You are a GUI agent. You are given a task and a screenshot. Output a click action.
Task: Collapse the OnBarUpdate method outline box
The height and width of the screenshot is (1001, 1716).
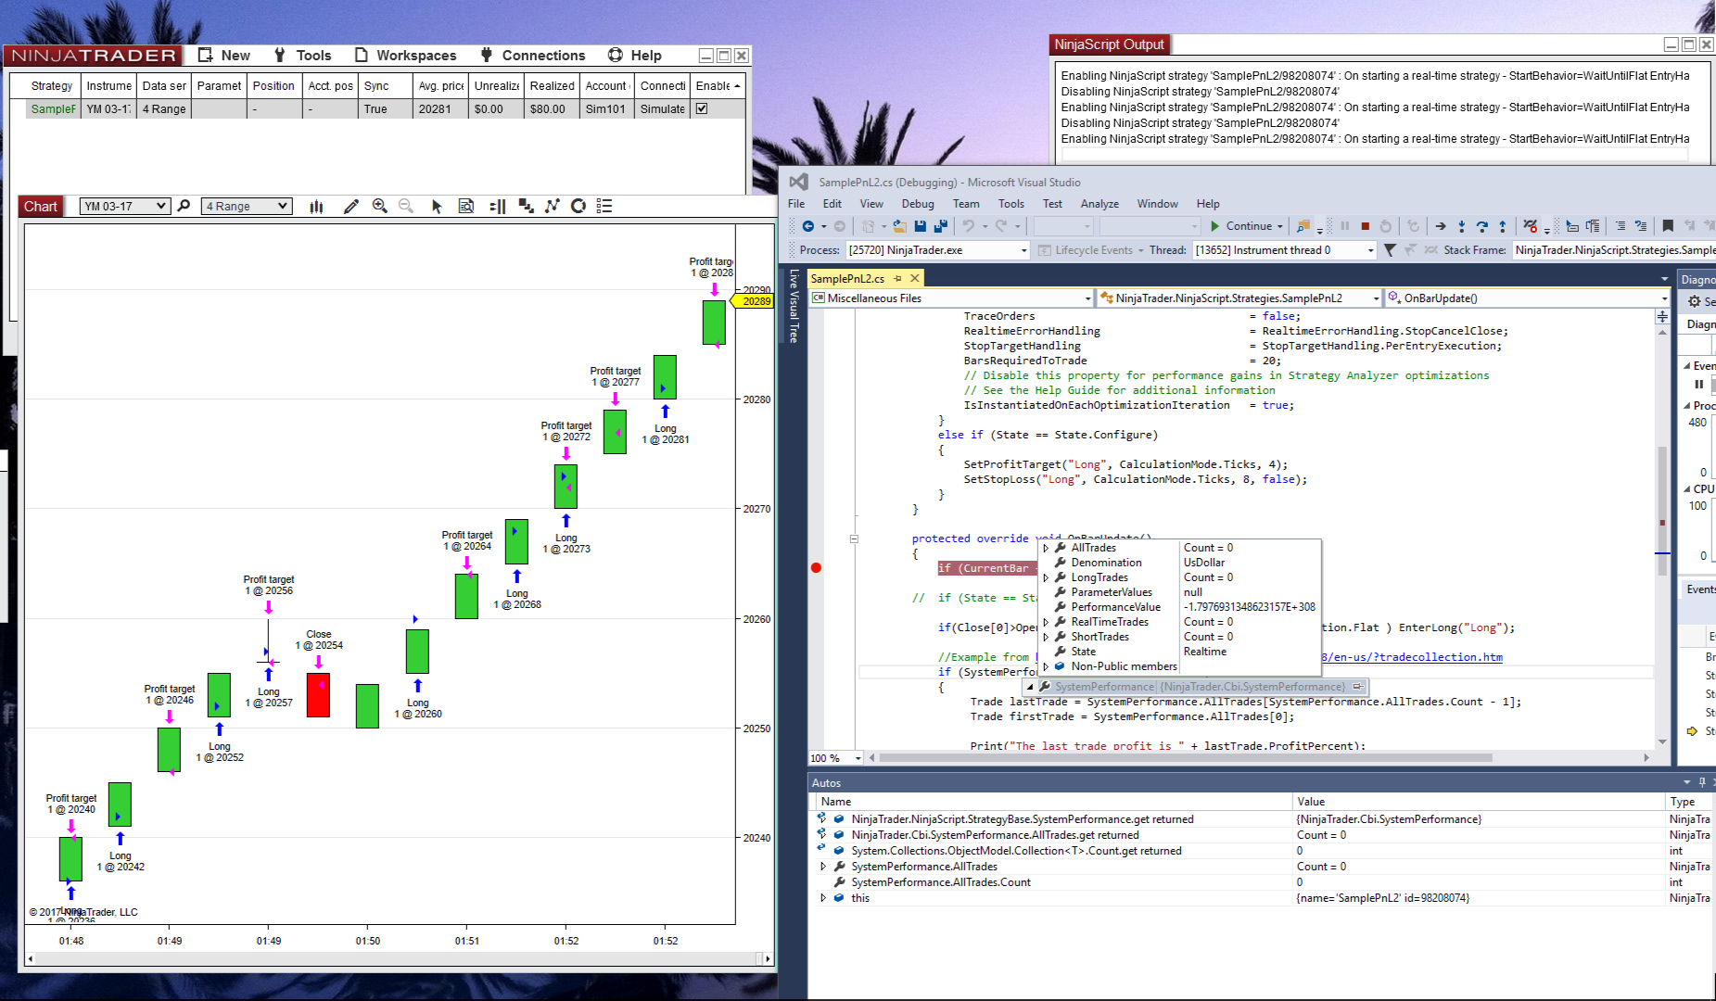[x=854, y=539]
